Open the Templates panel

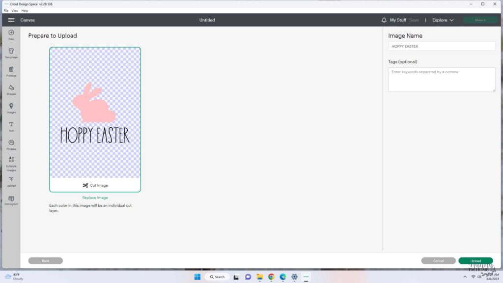coord(11,53)
